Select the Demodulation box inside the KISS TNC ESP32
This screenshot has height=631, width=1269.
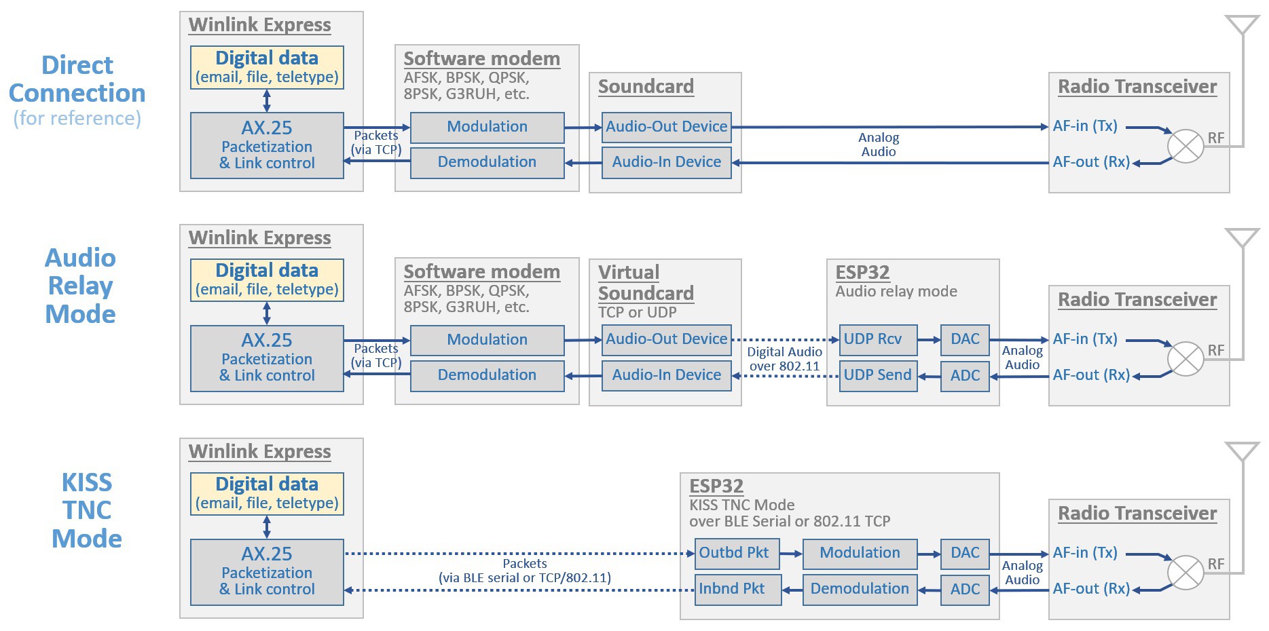tap(860, 590)
